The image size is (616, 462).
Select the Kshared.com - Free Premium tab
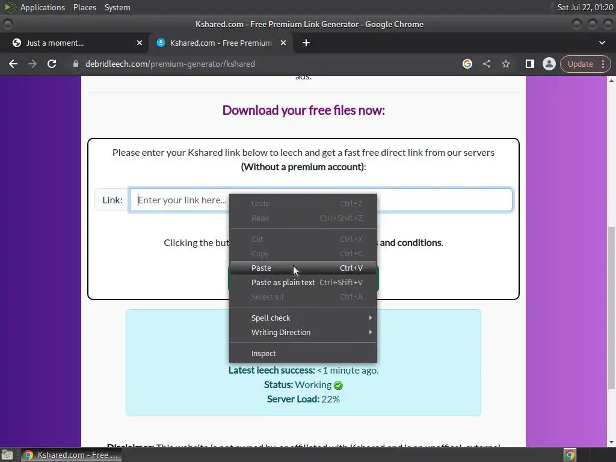[220, 43]
